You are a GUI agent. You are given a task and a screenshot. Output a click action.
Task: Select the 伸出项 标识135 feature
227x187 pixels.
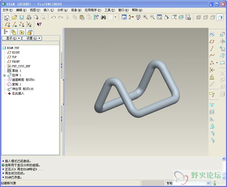23,89
